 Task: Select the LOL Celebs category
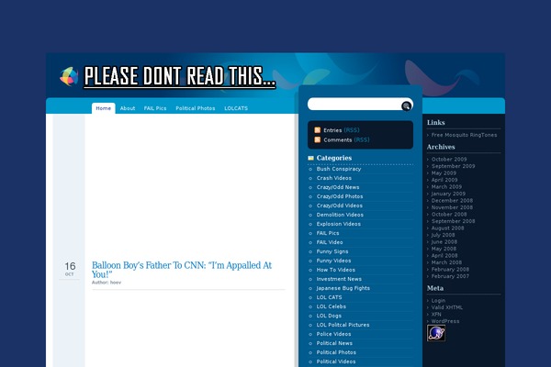(332, 306)
